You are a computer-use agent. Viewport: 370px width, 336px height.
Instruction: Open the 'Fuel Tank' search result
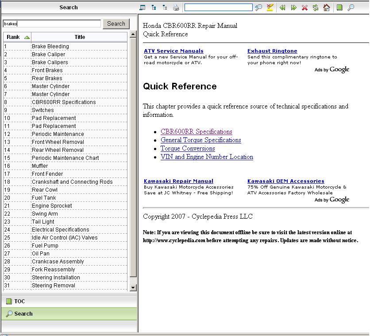coord(66,198)
